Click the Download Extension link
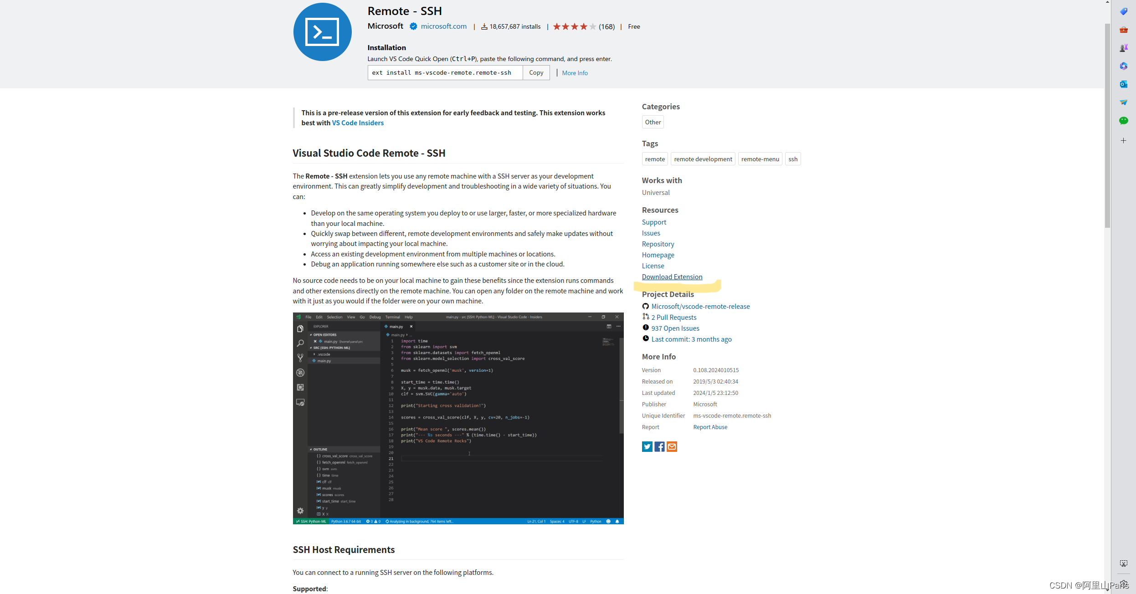Screen dimensions: 1136x594 671,277
